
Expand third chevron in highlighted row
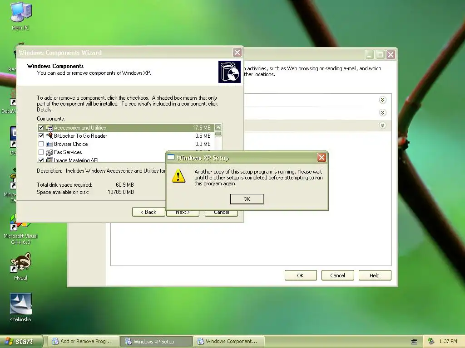tap(382, 126)
